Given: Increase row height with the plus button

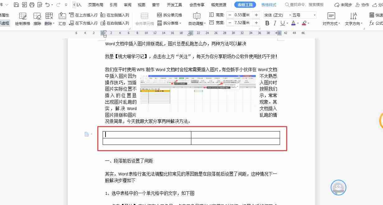Looking at the screenshot, I should pos(256,15).
